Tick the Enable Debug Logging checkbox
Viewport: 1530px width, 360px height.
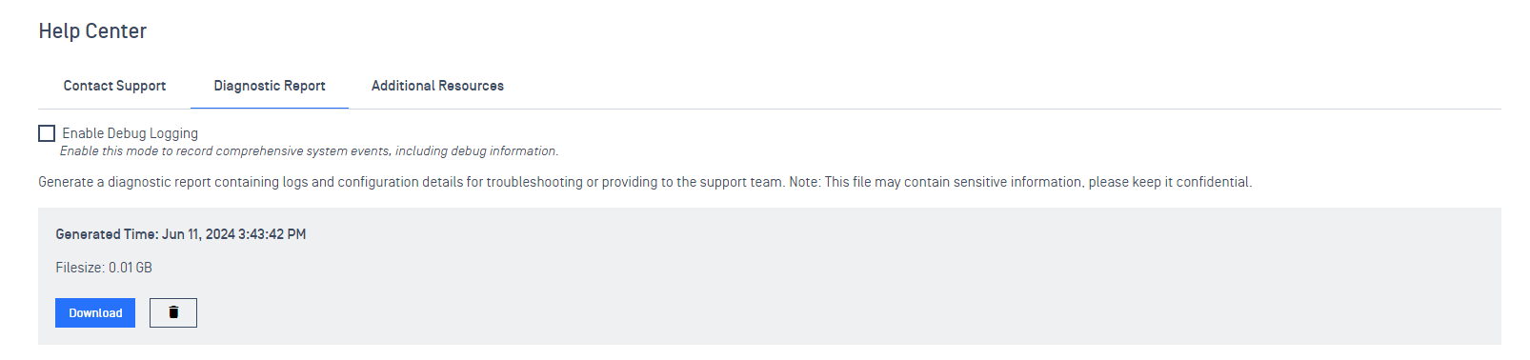click(x=47, y=133)
